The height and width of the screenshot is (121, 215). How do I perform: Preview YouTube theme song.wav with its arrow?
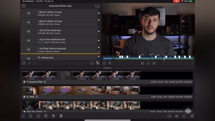pyautogui.click(x=98, y=47)
